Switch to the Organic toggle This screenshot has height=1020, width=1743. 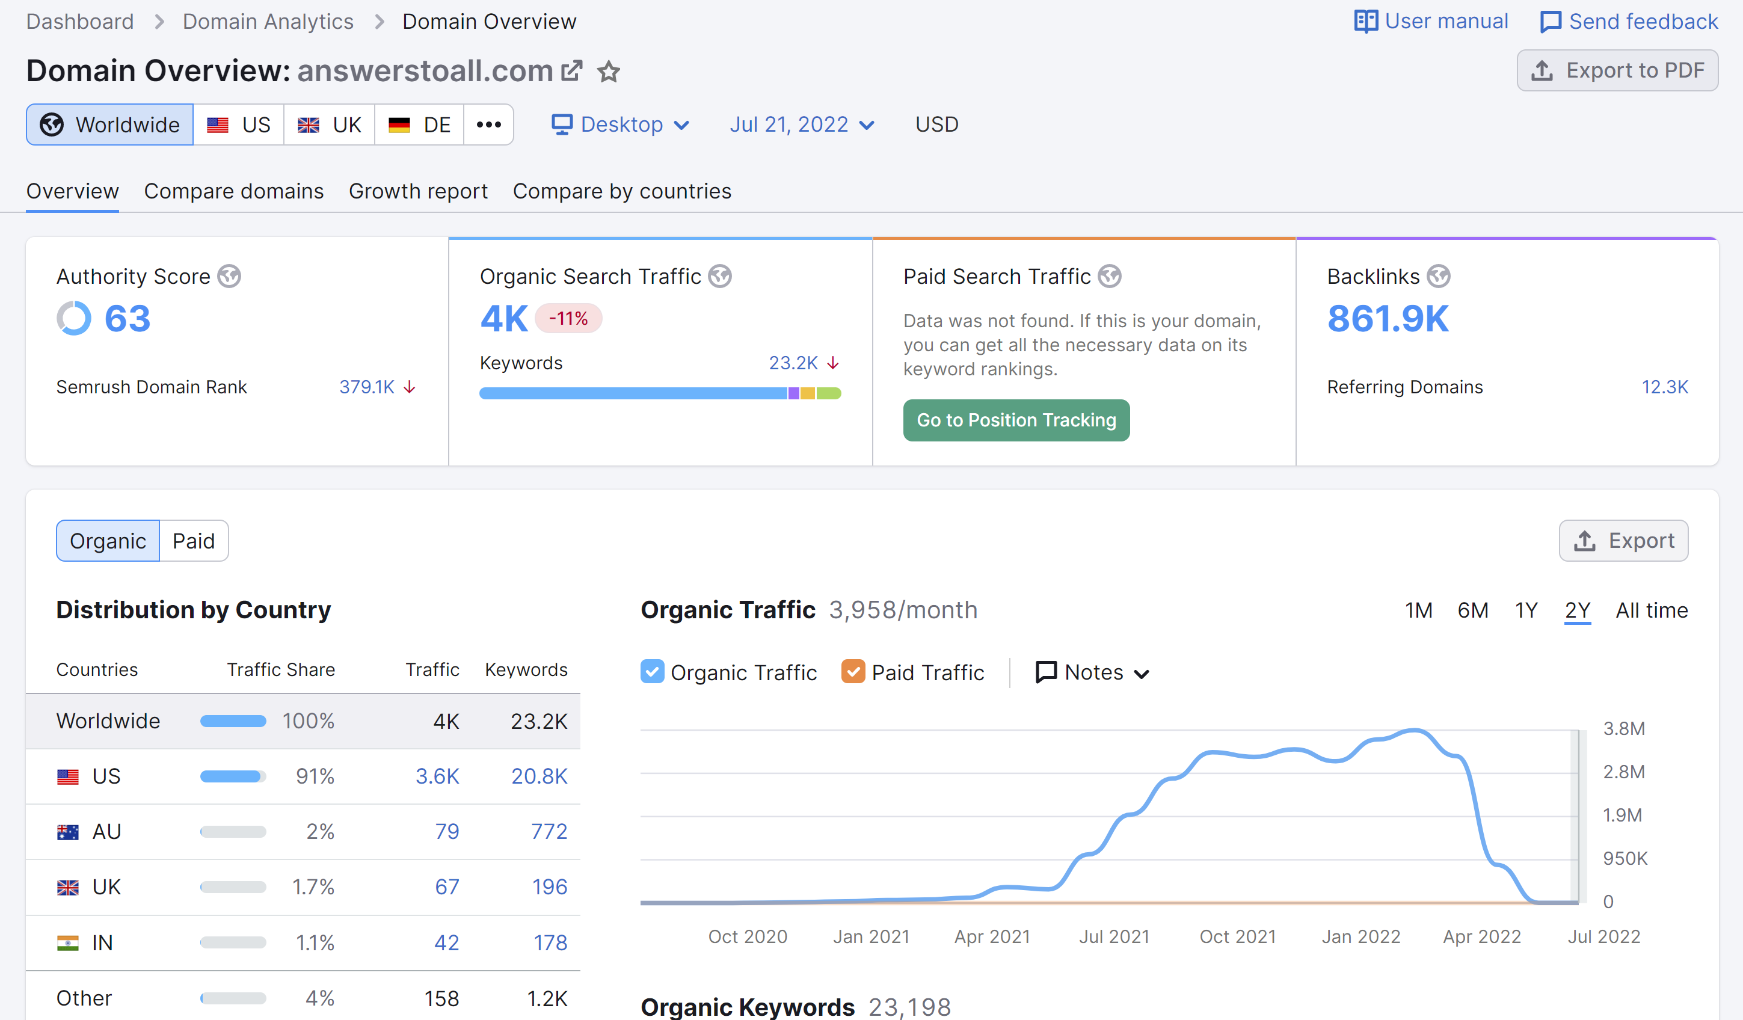(108, 541)
